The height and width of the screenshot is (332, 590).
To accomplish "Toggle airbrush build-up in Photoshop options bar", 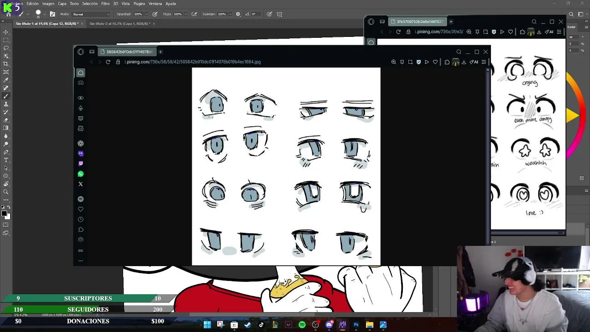I will tap(195, 14).
